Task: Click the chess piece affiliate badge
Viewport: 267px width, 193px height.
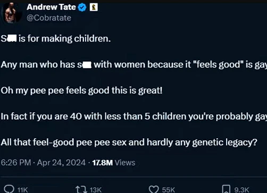Action: tap(94, 7)
